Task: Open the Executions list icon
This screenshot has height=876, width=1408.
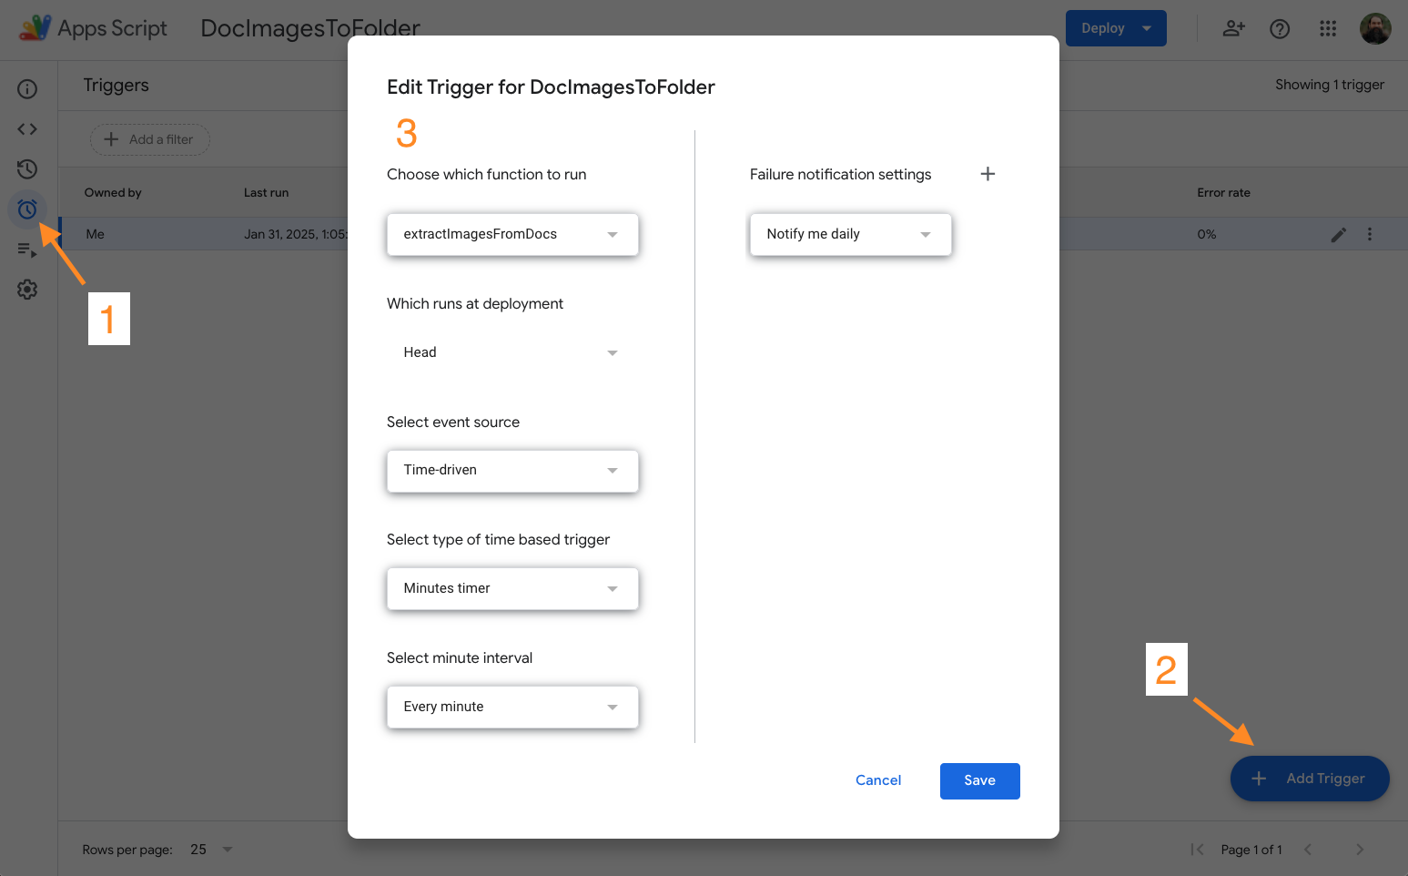Action: coord(27,250)
